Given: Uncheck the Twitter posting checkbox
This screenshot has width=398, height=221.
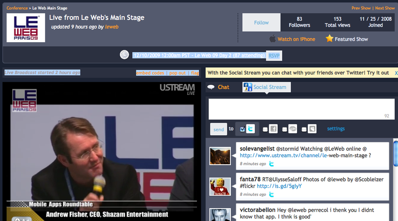Looking at the screenshot, I should click(242, 129).
